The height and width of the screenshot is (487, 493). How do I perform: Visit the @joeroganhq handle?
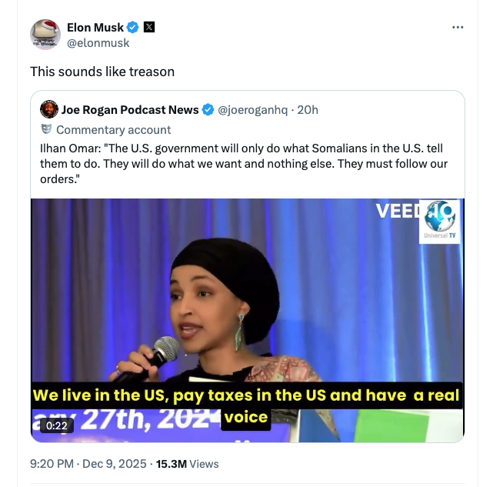tap(253, 110)
